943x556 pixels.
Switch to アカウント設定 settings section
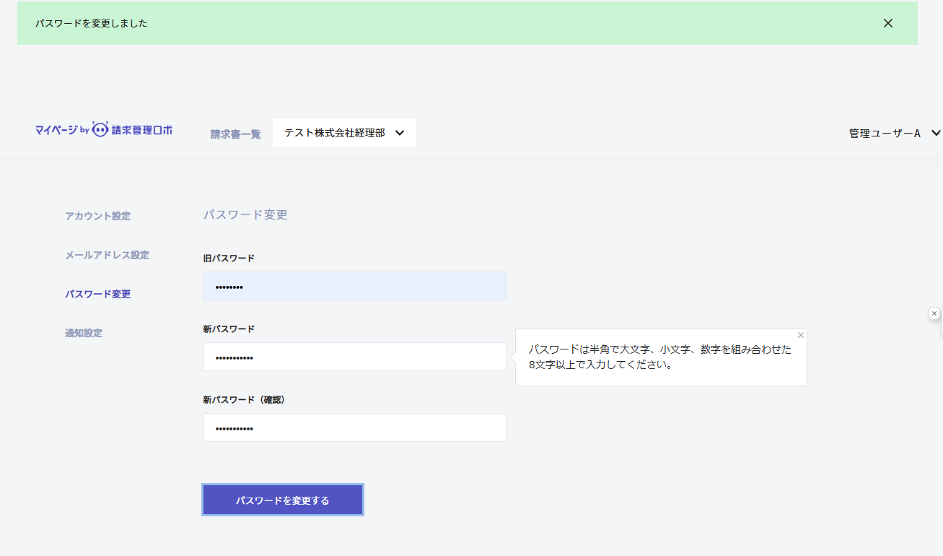(x=97, y=216)
